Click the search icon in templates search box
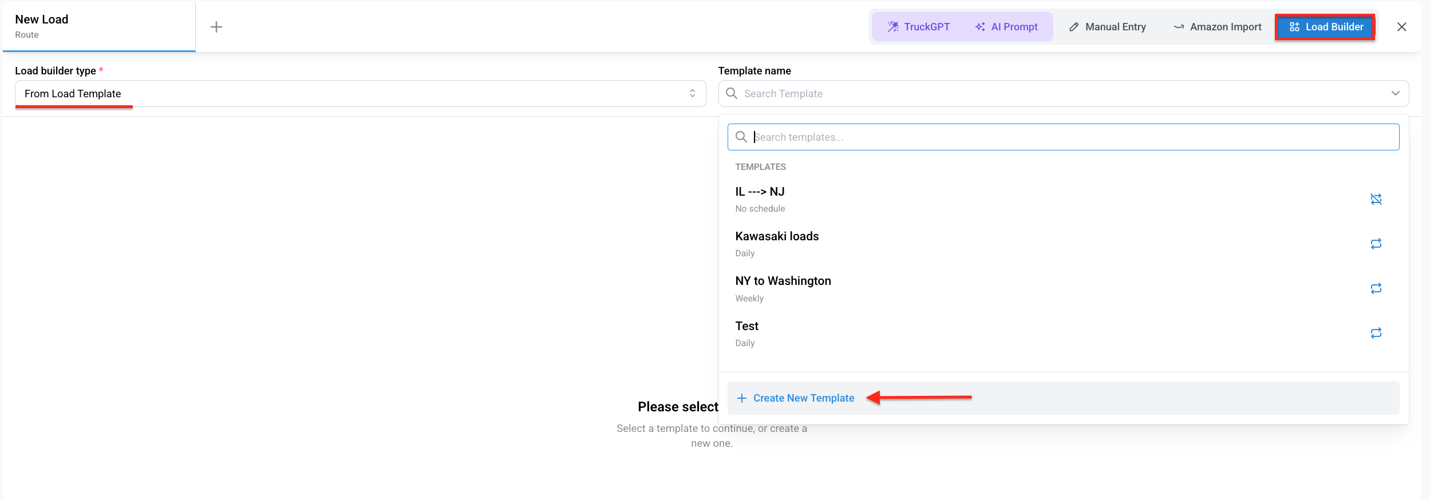Viewport: 1430px width, 500px height. point(741,137)
